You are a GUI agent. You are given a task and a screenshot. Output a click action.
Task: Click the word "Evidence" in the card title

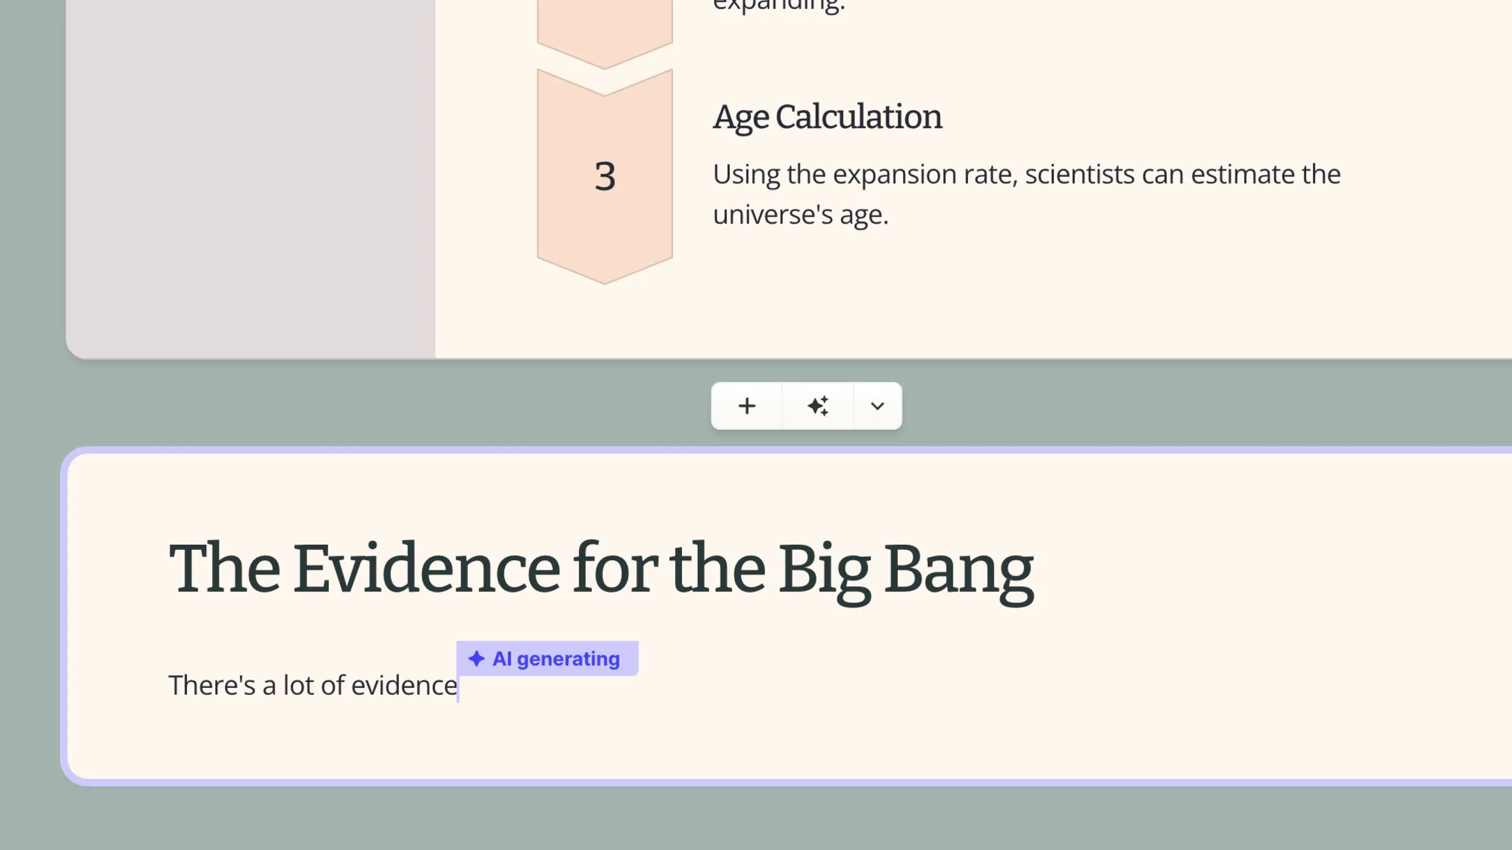tap(426, 569)
